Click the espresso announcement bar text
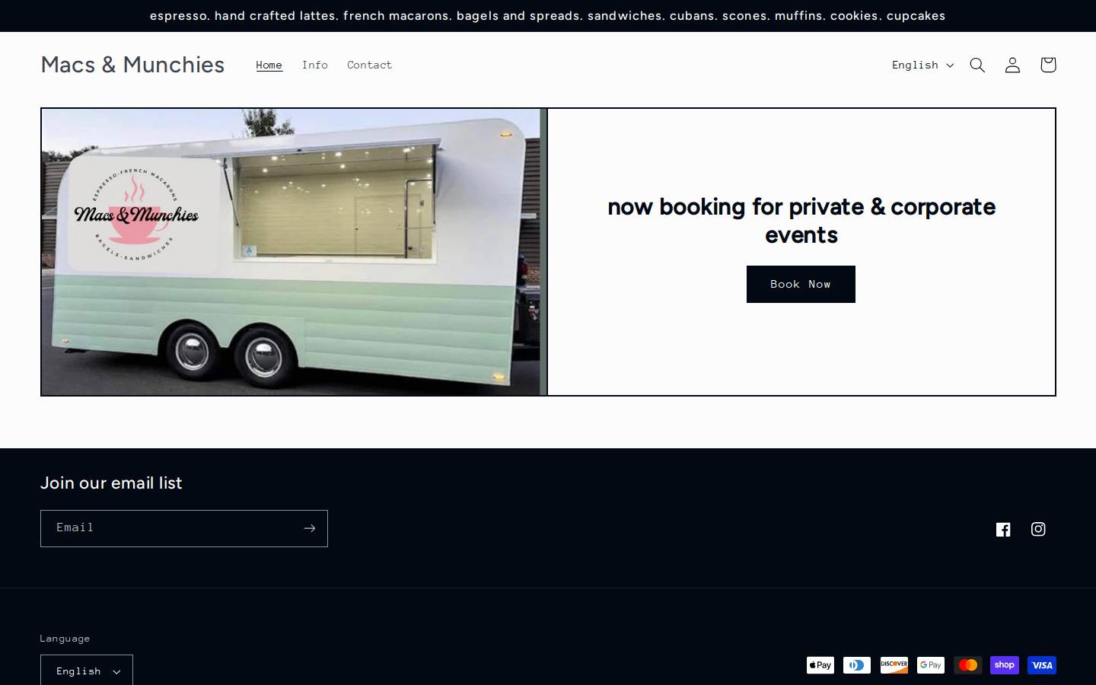This screenshot has height=685, width=1096. click(x=548, y=16)
